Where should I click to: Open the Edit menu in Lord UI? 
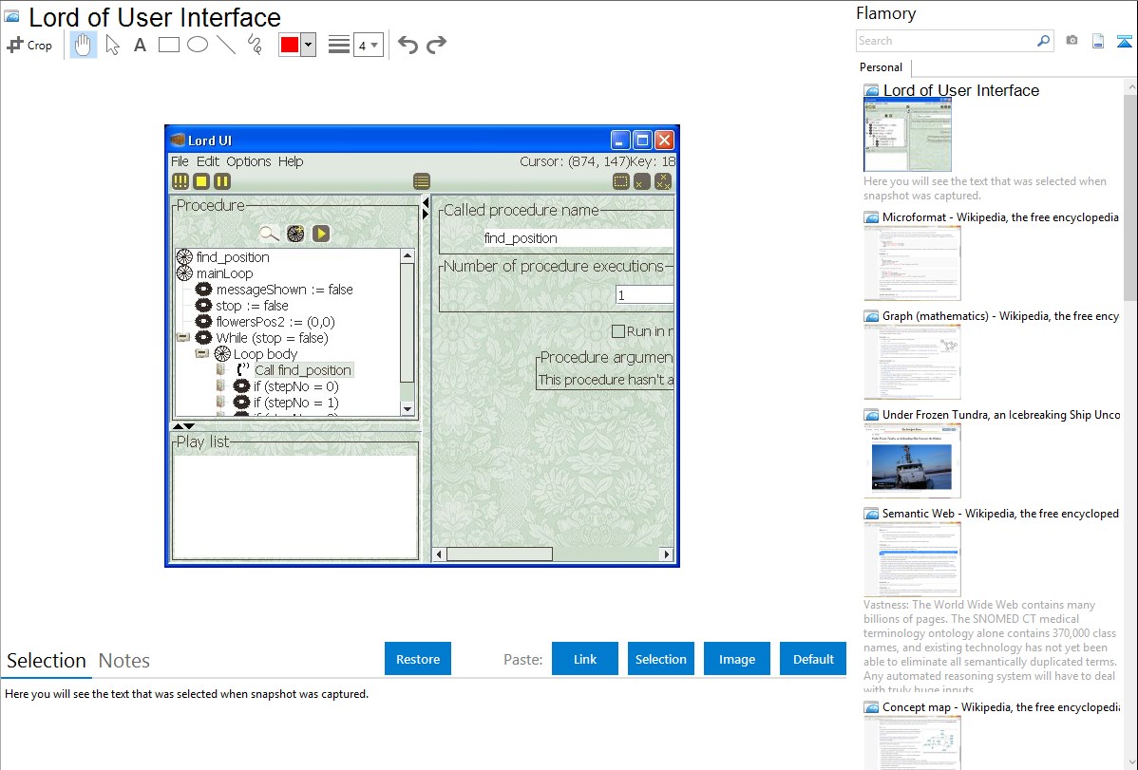[x=208, y=161]
